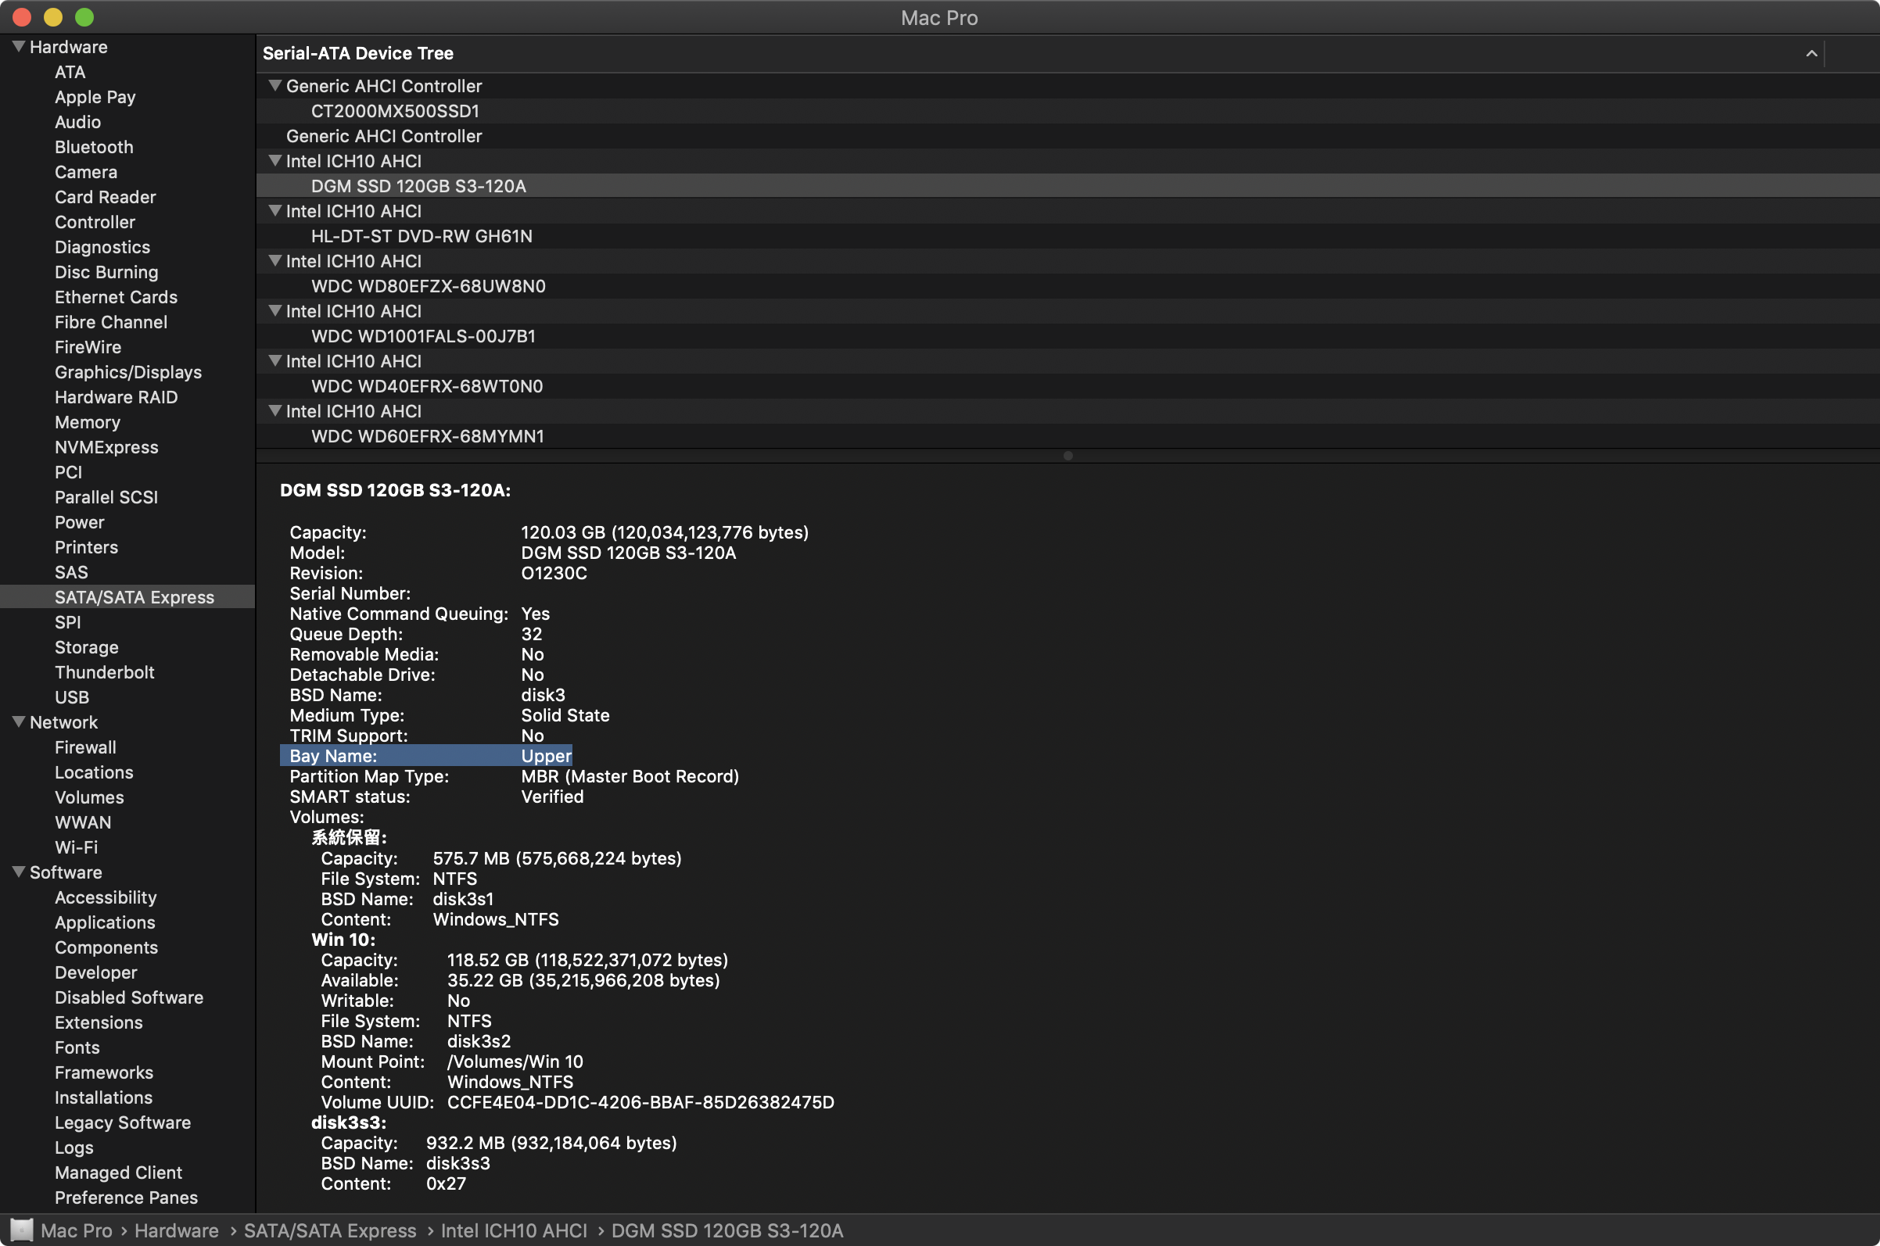Click the Win 10 volume heading
This screenshot has height=1246, width=1880.
tap(343, 940)
